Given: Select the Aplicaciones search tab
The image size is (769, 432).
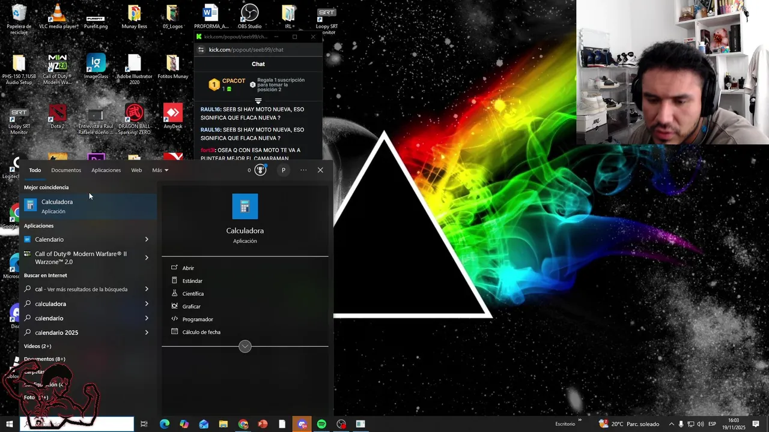Looking at the screenshot, I should [x=106, y=170].
